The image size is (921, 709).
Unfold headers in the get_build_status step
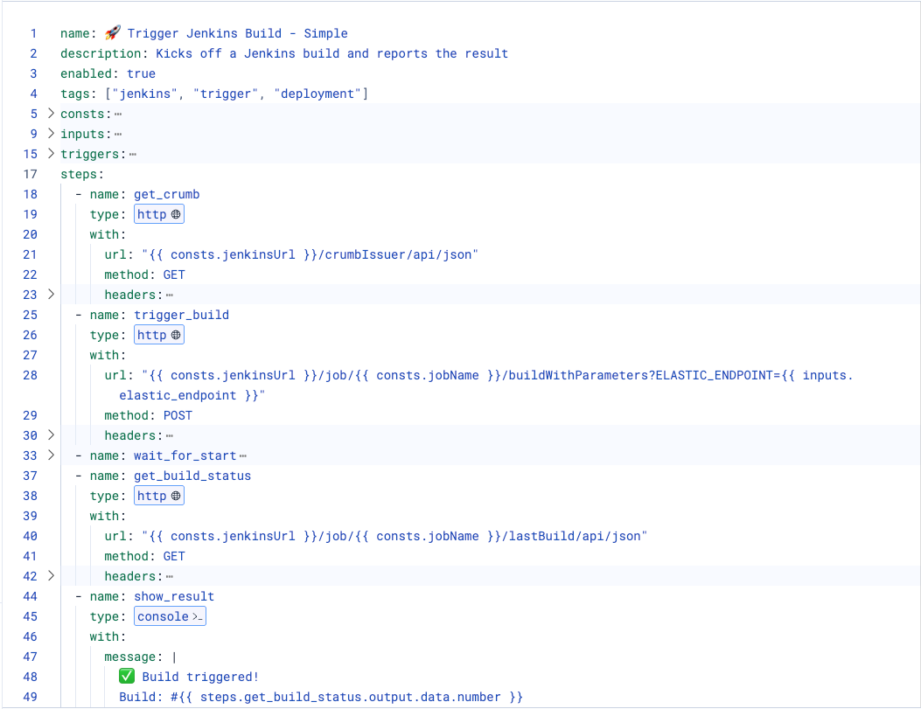pyautogui.click(x=50, y=575)
